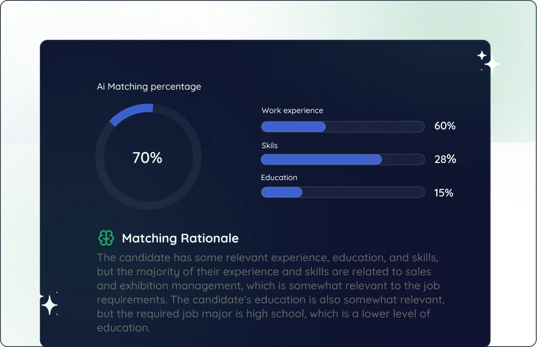The width and height of the screenshot is (537, 347).
Task: Click the green brain icon
Action: (x=106, y=238)
